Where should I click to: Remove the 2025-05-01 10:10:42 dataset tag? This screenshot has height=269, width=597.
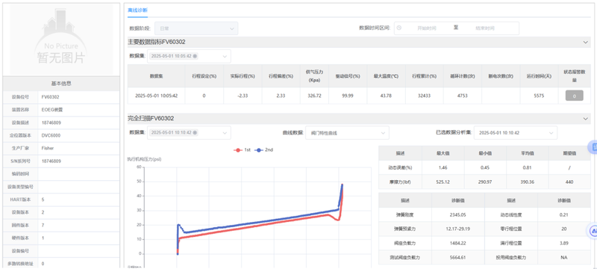[195, 132]
